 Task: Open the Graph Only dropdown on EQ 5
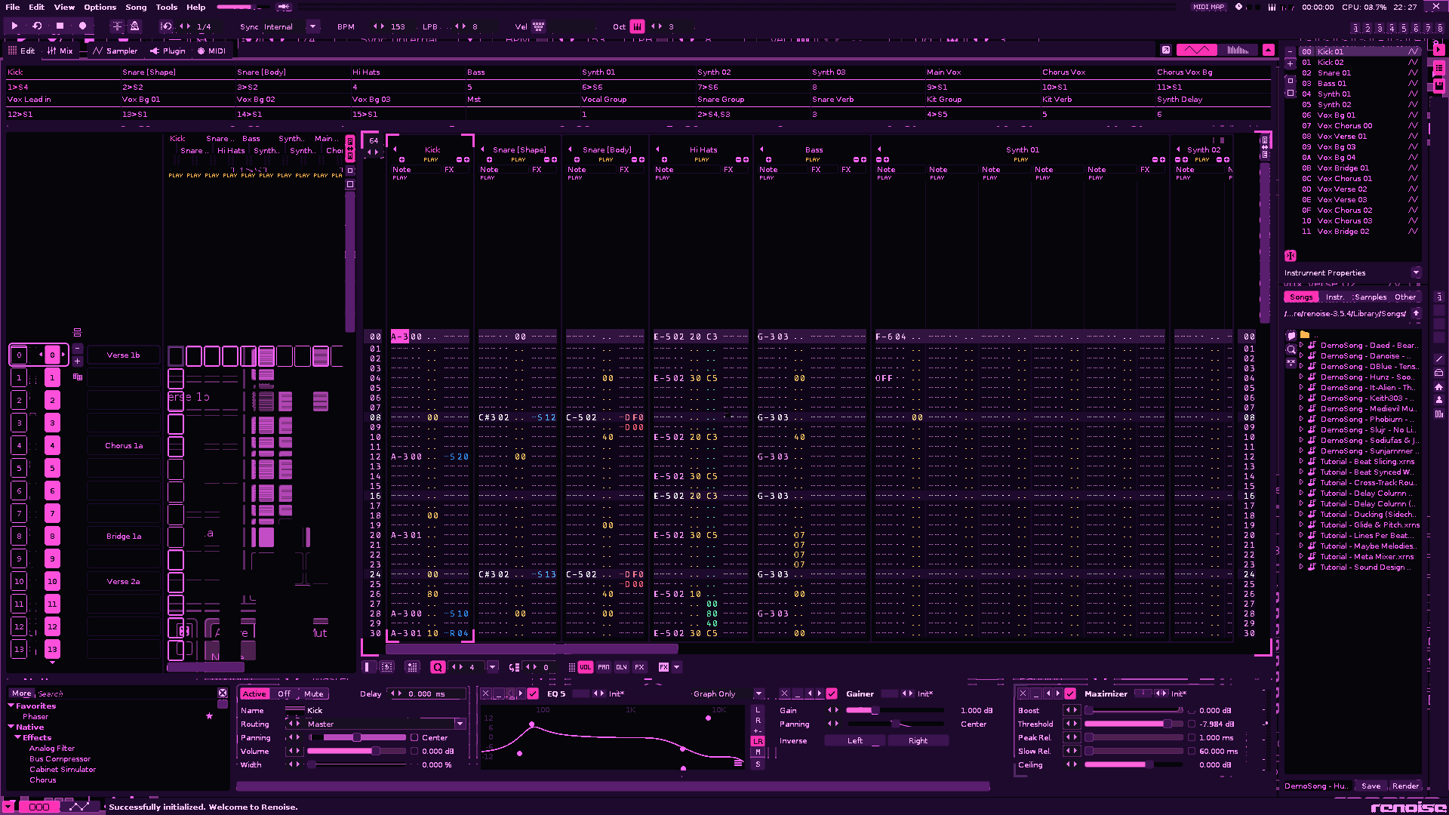pyautogui.click(x=758, y=694)
